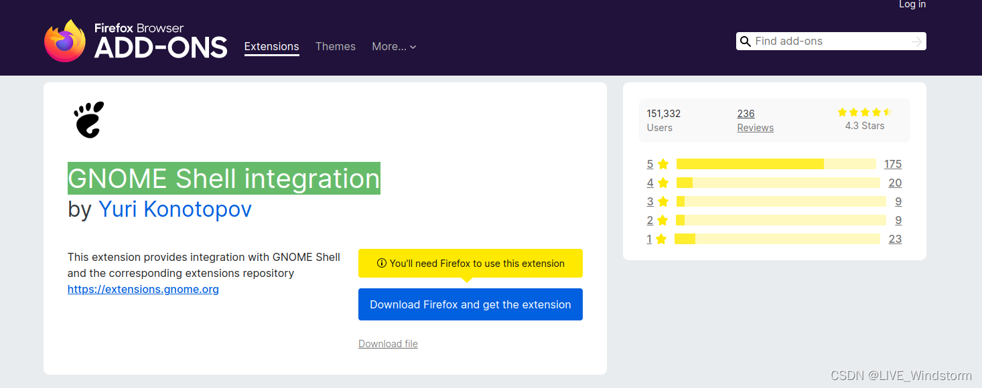This screenshot has width=982, height=388.
Task: Open 9 two-star reviews count
Action: click(898, 220)
